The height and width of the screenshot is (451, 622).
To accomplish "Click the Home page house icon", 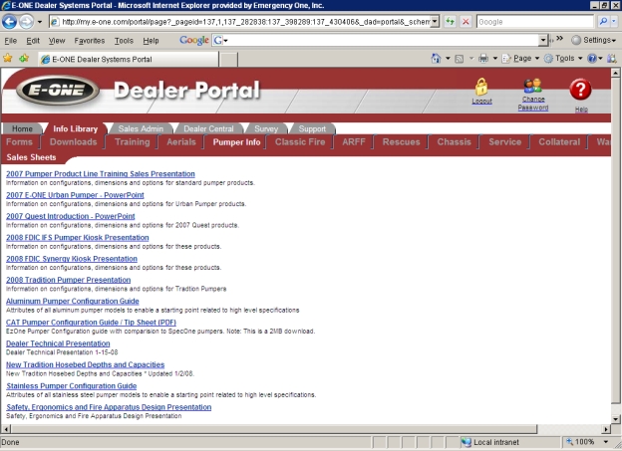I will [436, 59].
